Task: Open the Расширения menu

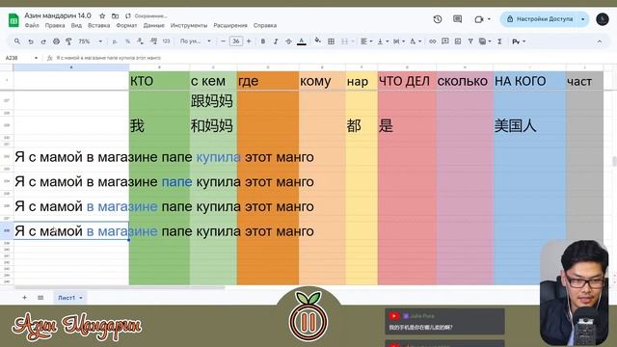Action: coord(230,25)
